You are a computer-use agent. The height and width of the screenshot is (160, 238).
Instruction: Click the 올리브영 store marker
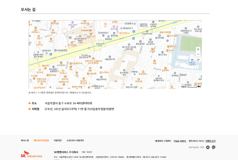(x=40, y=70)
